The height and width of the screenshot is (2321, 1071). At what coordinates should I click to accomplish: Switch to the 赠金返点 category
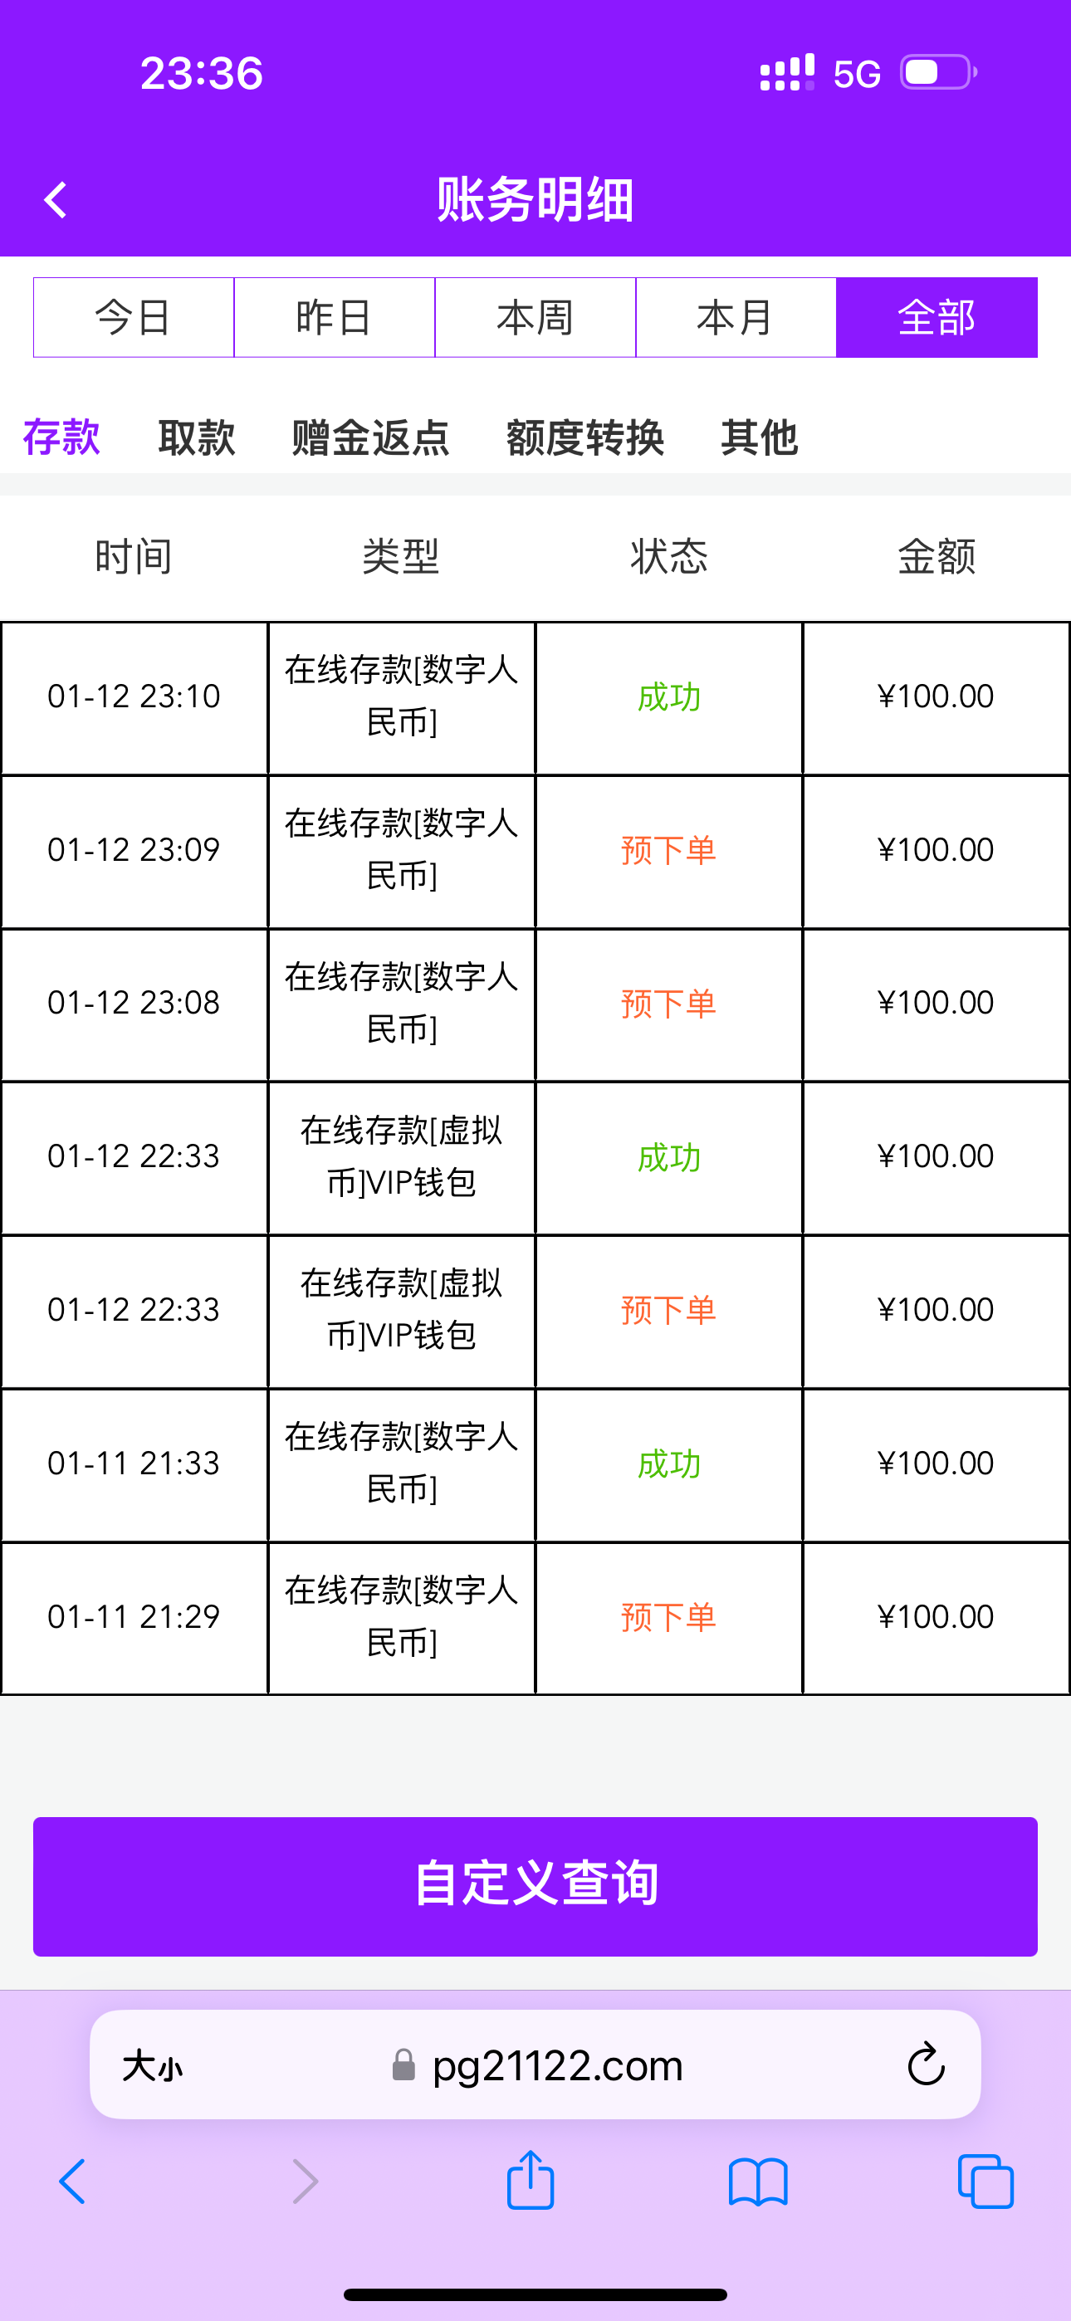pyautogui.click(x=370, y=438)
